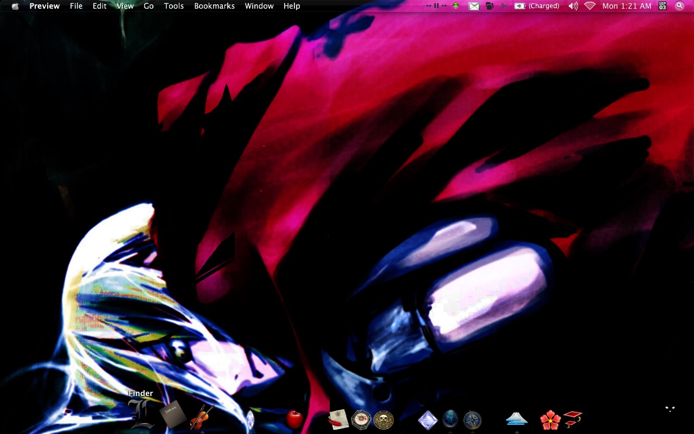Click the scissors menu bar icon
This screenshot has width=694, height=434.
tap(505, 6)
